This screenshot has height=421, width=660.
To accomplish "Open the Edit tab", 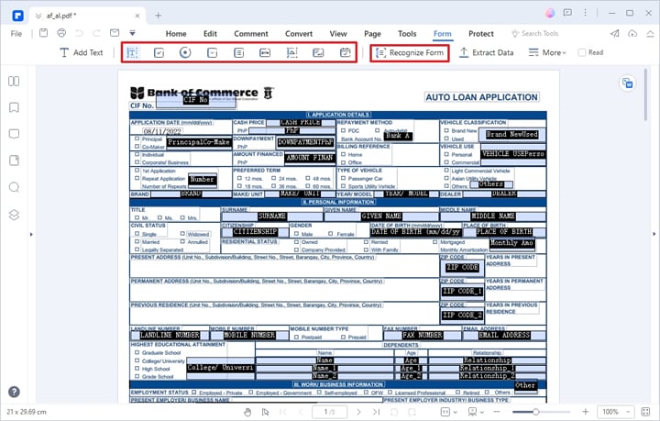I will tap(210, 34).
